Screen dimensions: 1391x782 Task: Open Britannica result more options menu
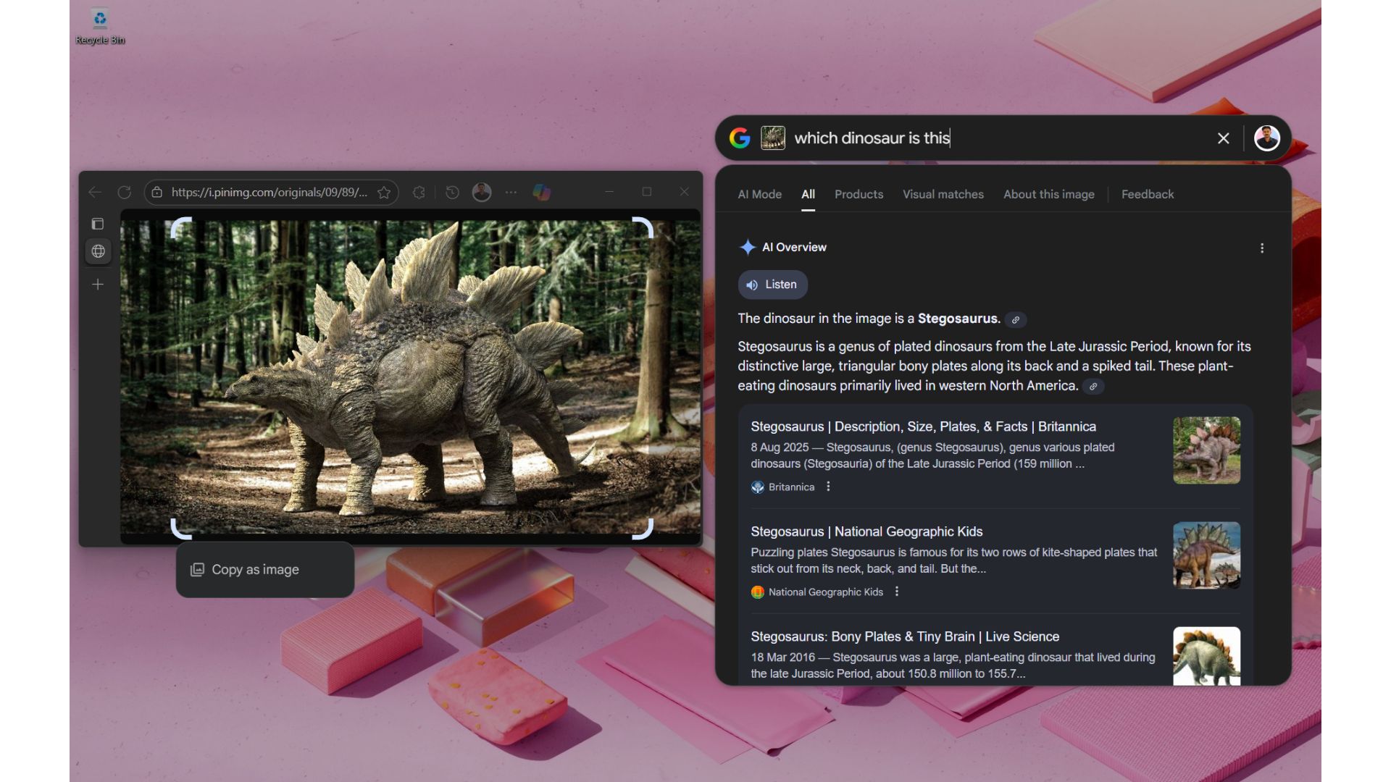[x=828, y=487]
